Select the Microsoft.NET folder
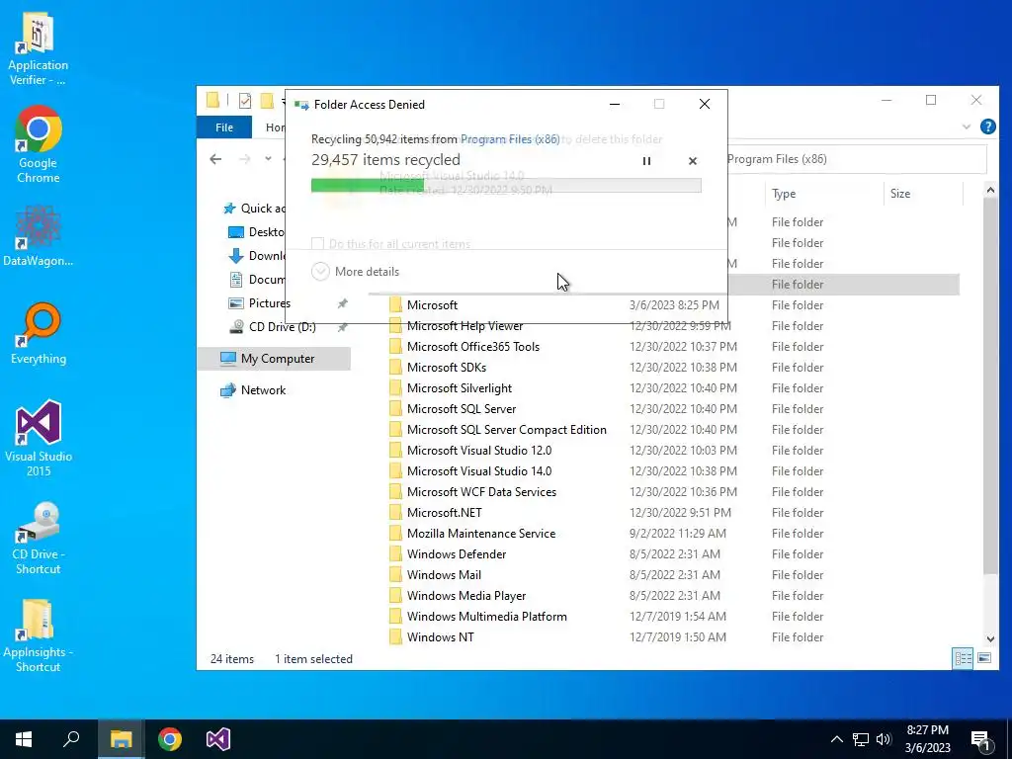Image resolution: width=1012 pixels, height=759 pixels. (444, 513)
